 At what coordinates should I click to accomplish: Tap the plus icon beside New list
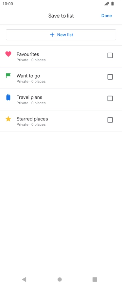(x=52, y=35)
